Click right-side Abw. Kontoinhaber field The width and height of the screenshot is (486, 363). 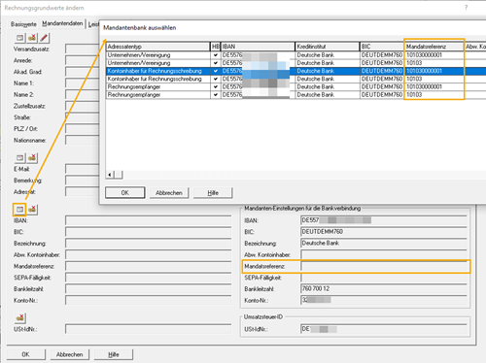(384, 255)
